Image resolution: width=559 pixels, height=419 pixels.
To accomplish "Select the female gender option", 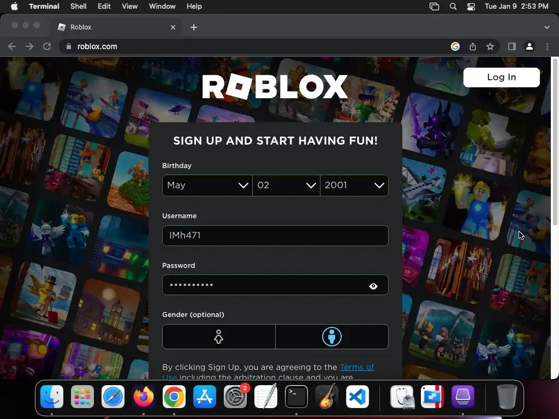I will point(218,336).
